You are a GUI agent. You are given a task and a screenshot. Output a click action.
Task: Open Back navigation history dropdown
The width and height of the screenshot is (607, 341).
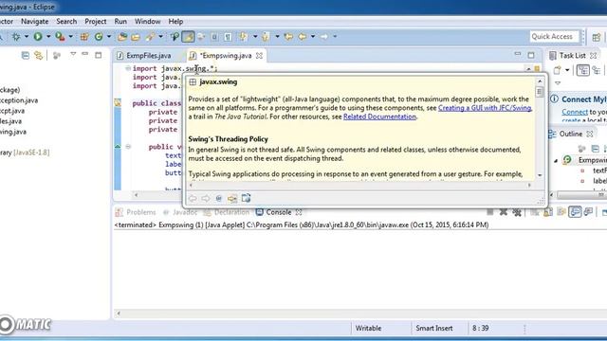coord(313,37)
